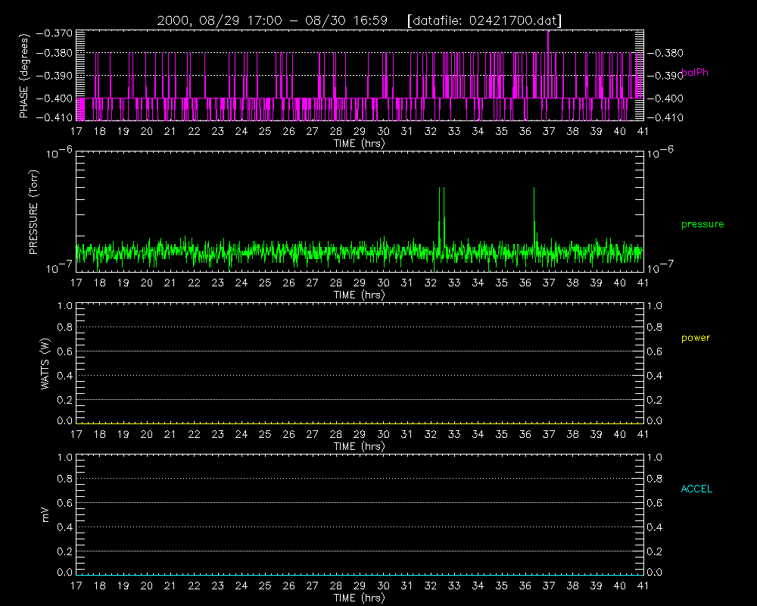Screen dimensions: 757x606
Task: Click the flat cyan ACCEL trace line
Action: 360,575
